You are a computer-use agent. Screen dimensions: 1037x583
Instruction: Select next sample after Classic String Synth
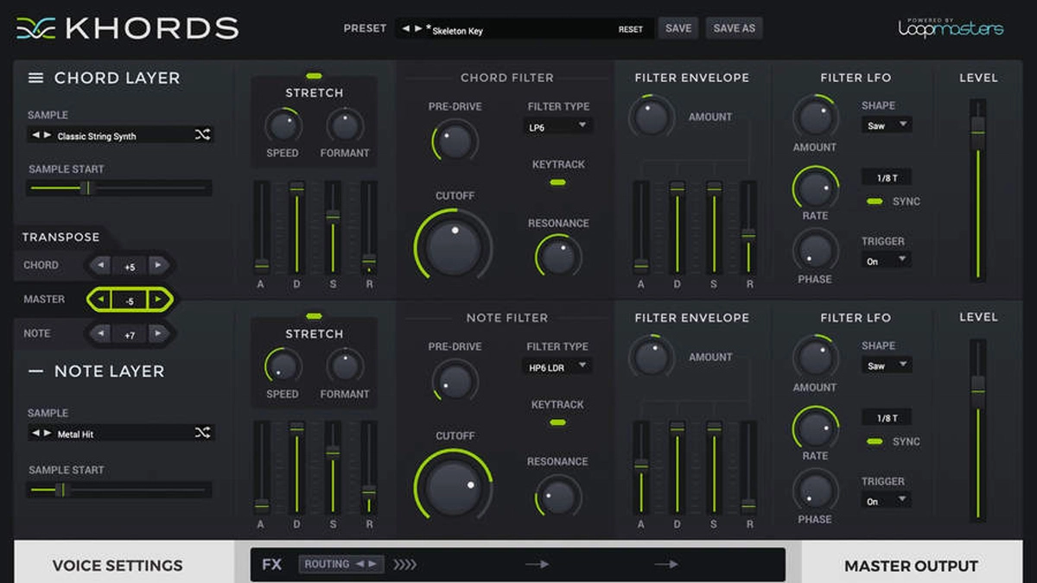[x=47, y=136]
